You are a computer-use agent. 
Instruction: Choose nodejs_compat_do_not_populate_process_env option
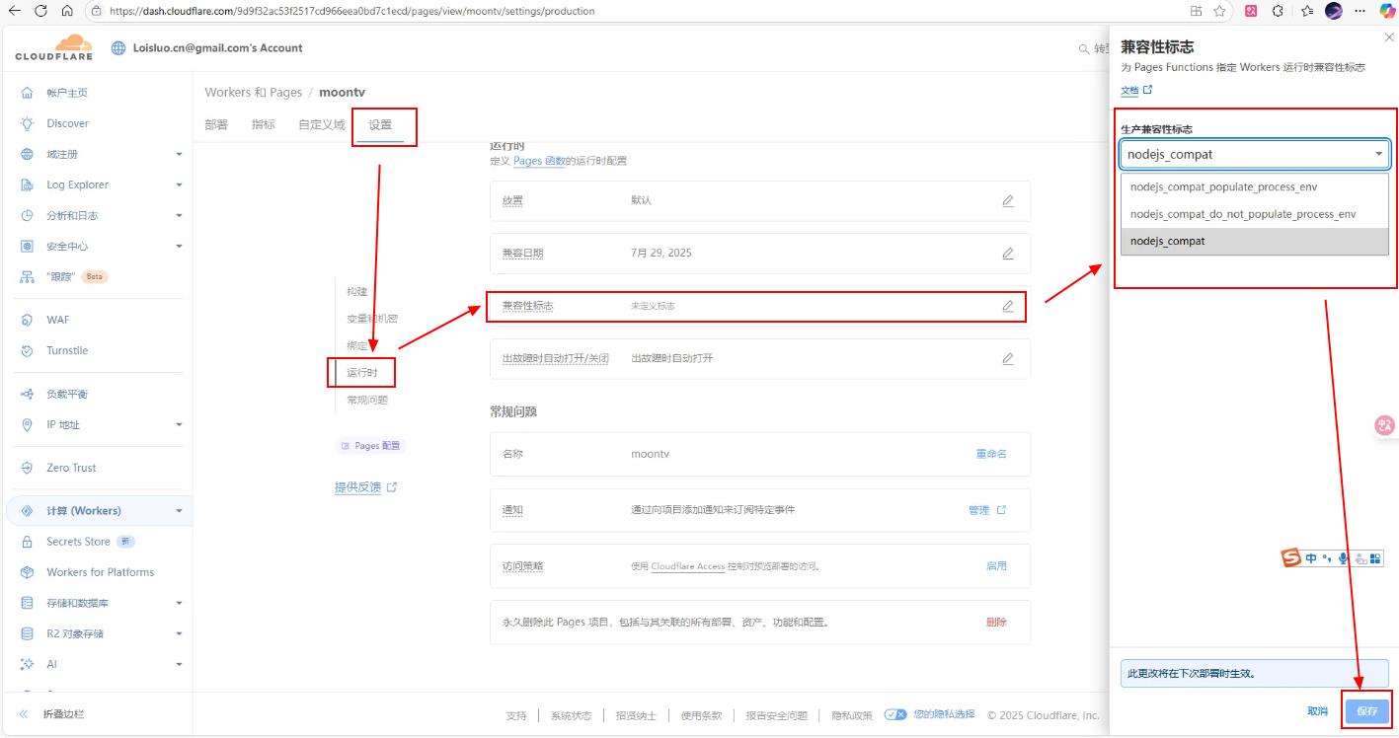pos(1255,214)
